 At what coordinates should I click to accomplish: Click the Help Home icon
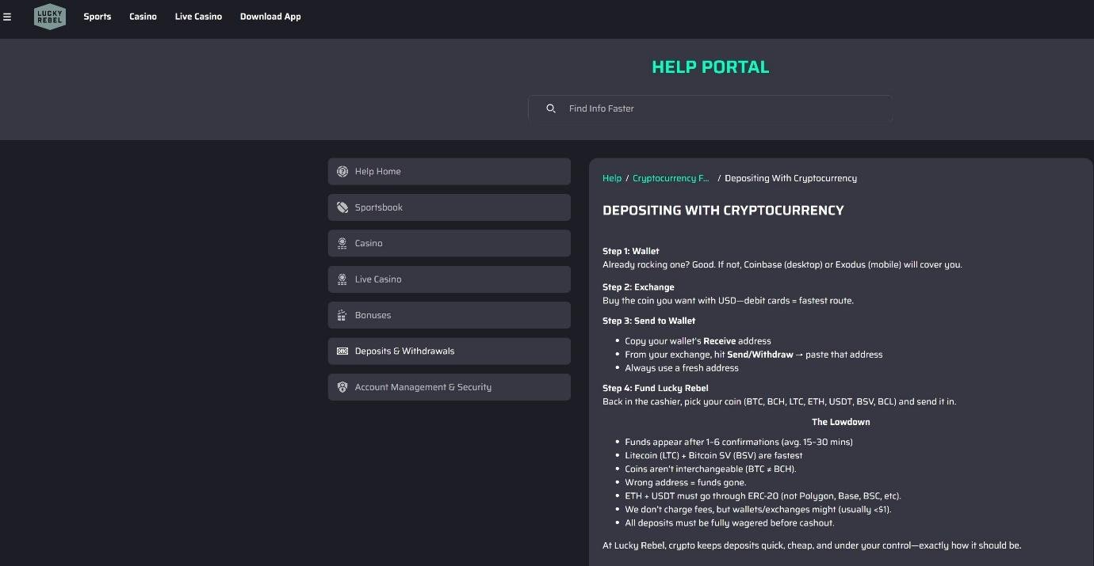pos(342,172)
